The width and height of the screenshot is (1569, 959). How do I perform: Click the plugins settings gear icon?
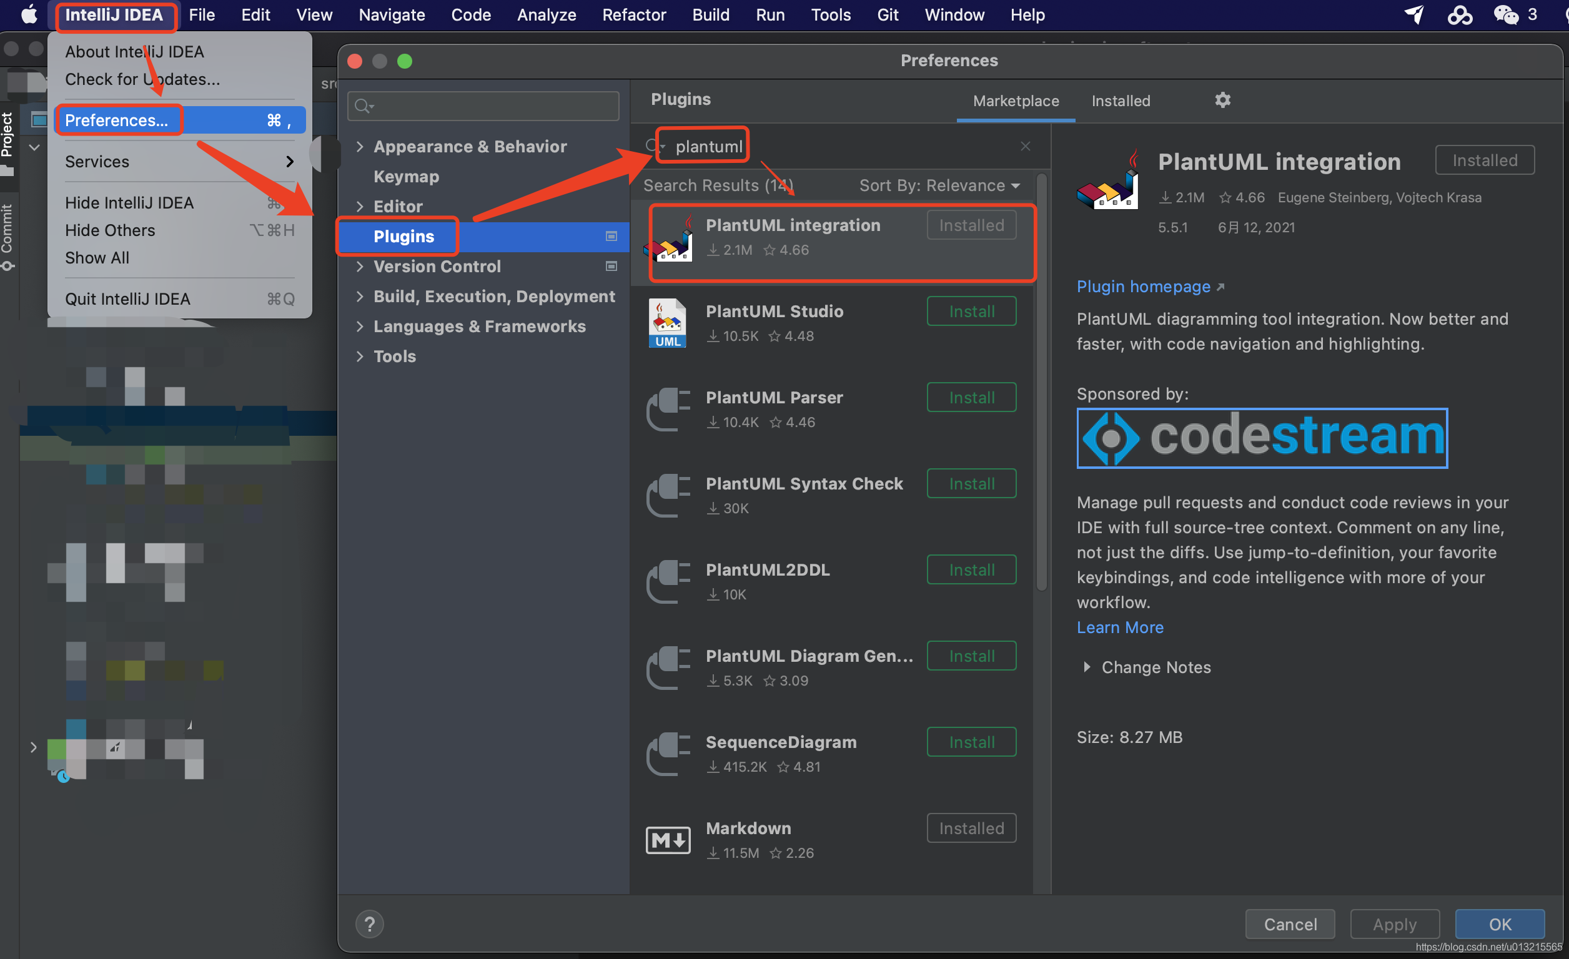coord(1222,100)
